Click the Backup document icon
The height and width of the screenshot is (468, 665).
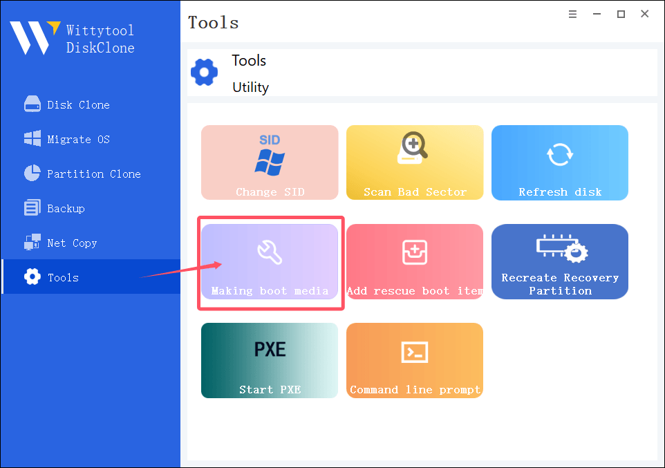32,208
